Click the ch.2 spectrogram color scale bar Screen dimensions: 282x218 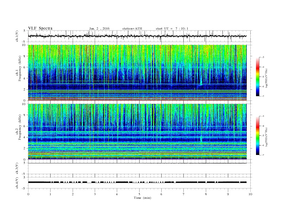[257, 136]
